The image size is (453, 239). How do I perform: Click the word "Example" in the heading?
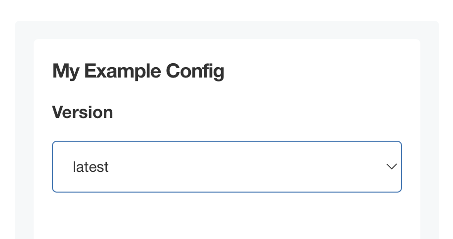coord(122,72)
